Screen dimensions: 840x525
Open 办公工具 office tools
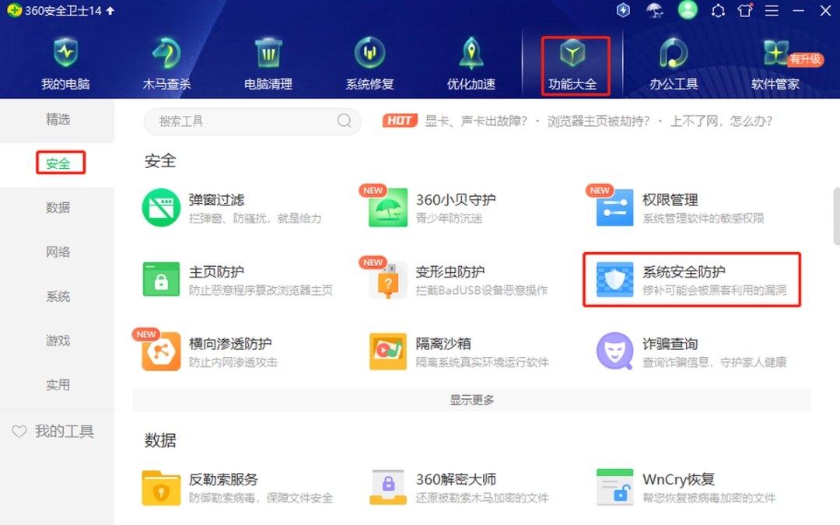(x=672, y=62)
